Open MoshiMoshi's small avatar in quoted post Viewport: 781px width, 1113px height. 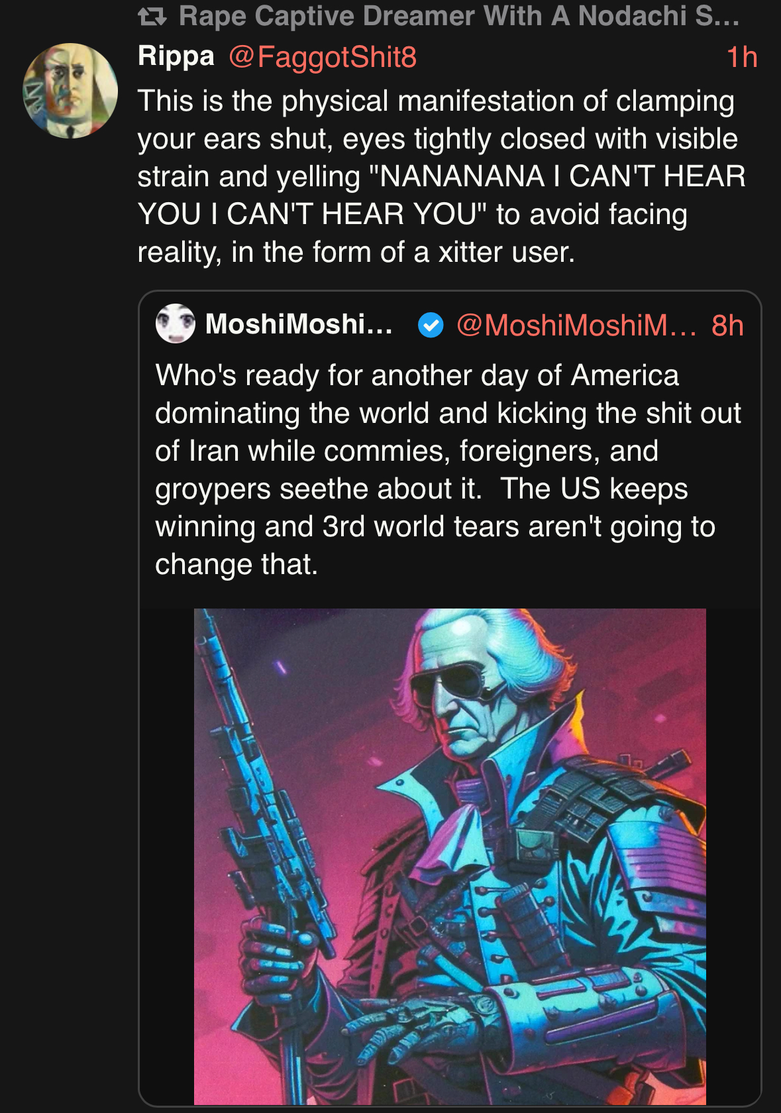175,323
